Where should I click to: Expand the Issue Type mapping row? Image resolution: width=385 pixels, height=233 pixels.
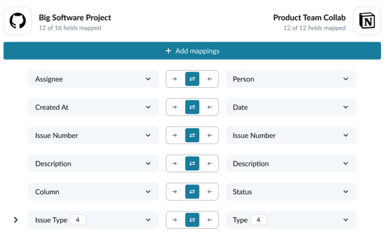(x=16, y=220)
